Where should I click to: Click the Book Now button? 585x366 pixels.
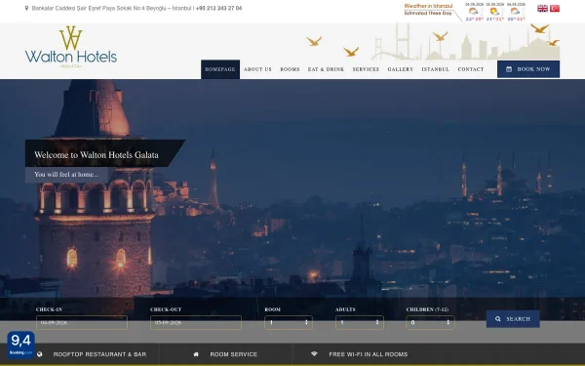click(528, 69)
